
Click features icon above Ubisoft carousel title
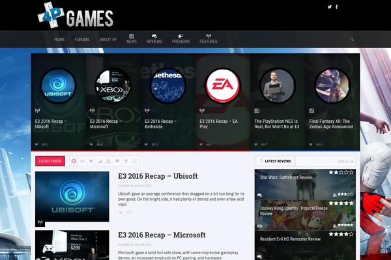[x=37, y=110]
